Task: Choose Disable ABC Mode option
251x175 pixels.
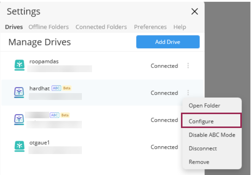Action: [212, 135]
